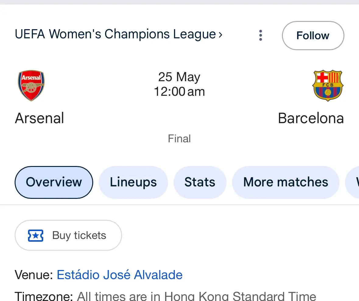
Task: Click the 25 May match date
Action: [179, 77]
